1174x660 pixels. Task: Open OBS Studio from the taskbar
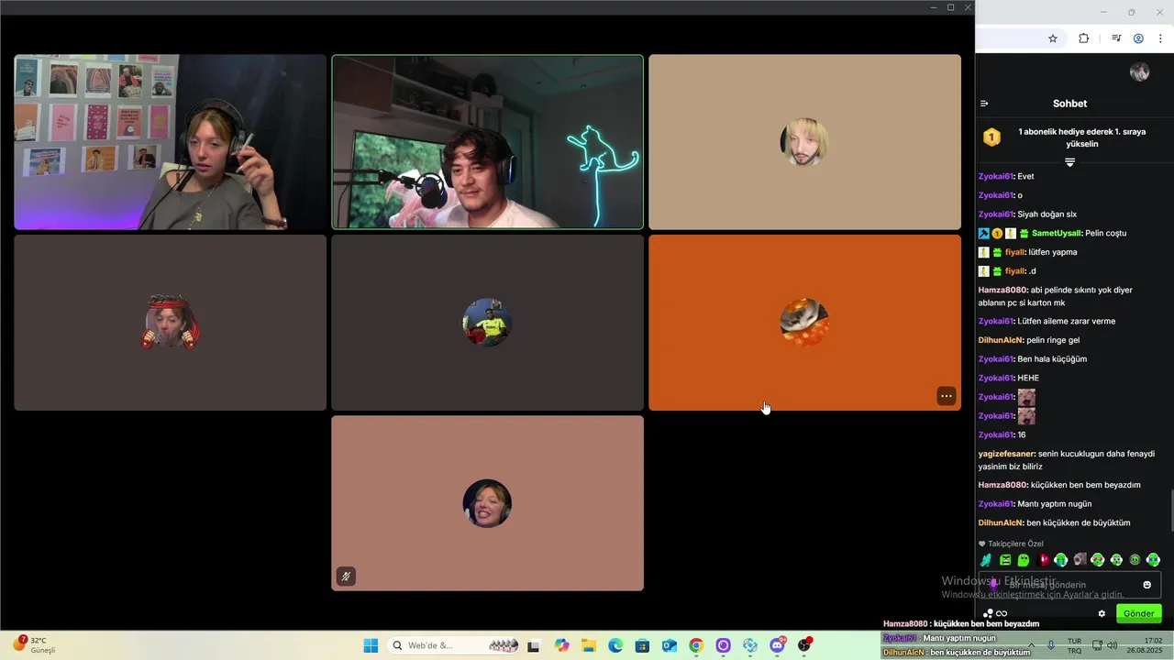click(x=804, y=645)
